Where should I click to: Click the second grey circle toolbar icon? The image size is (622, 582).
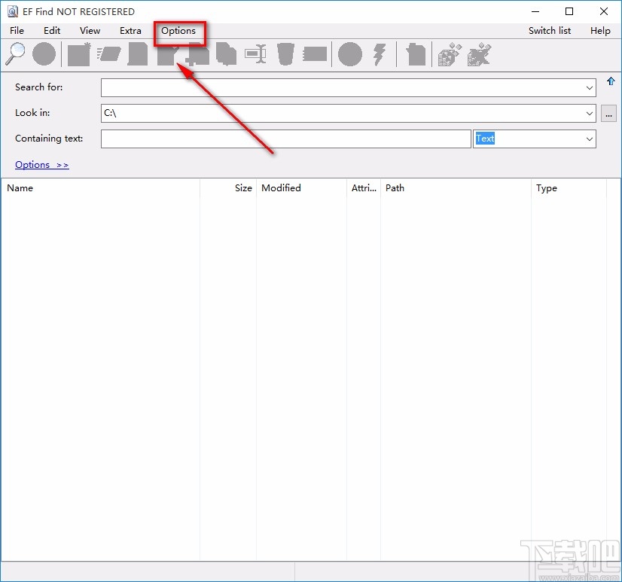350,53
